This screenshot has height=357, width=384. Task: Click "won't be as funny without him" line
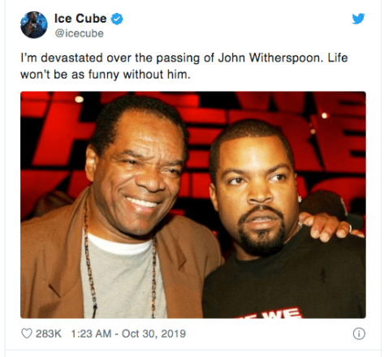pyautogui.click(x=106, y=75)
